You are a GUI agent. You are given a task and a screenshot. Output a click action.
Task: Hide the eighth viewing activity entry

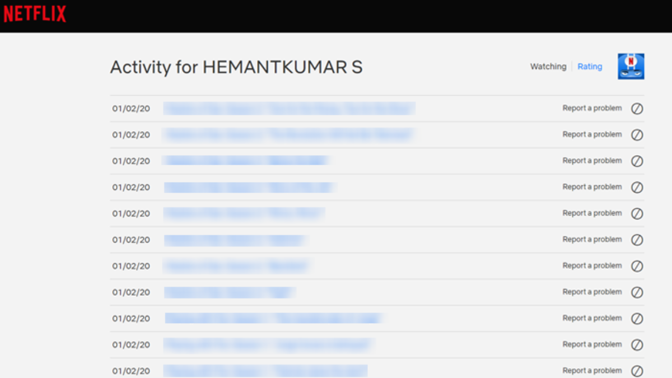pos(637,292)
